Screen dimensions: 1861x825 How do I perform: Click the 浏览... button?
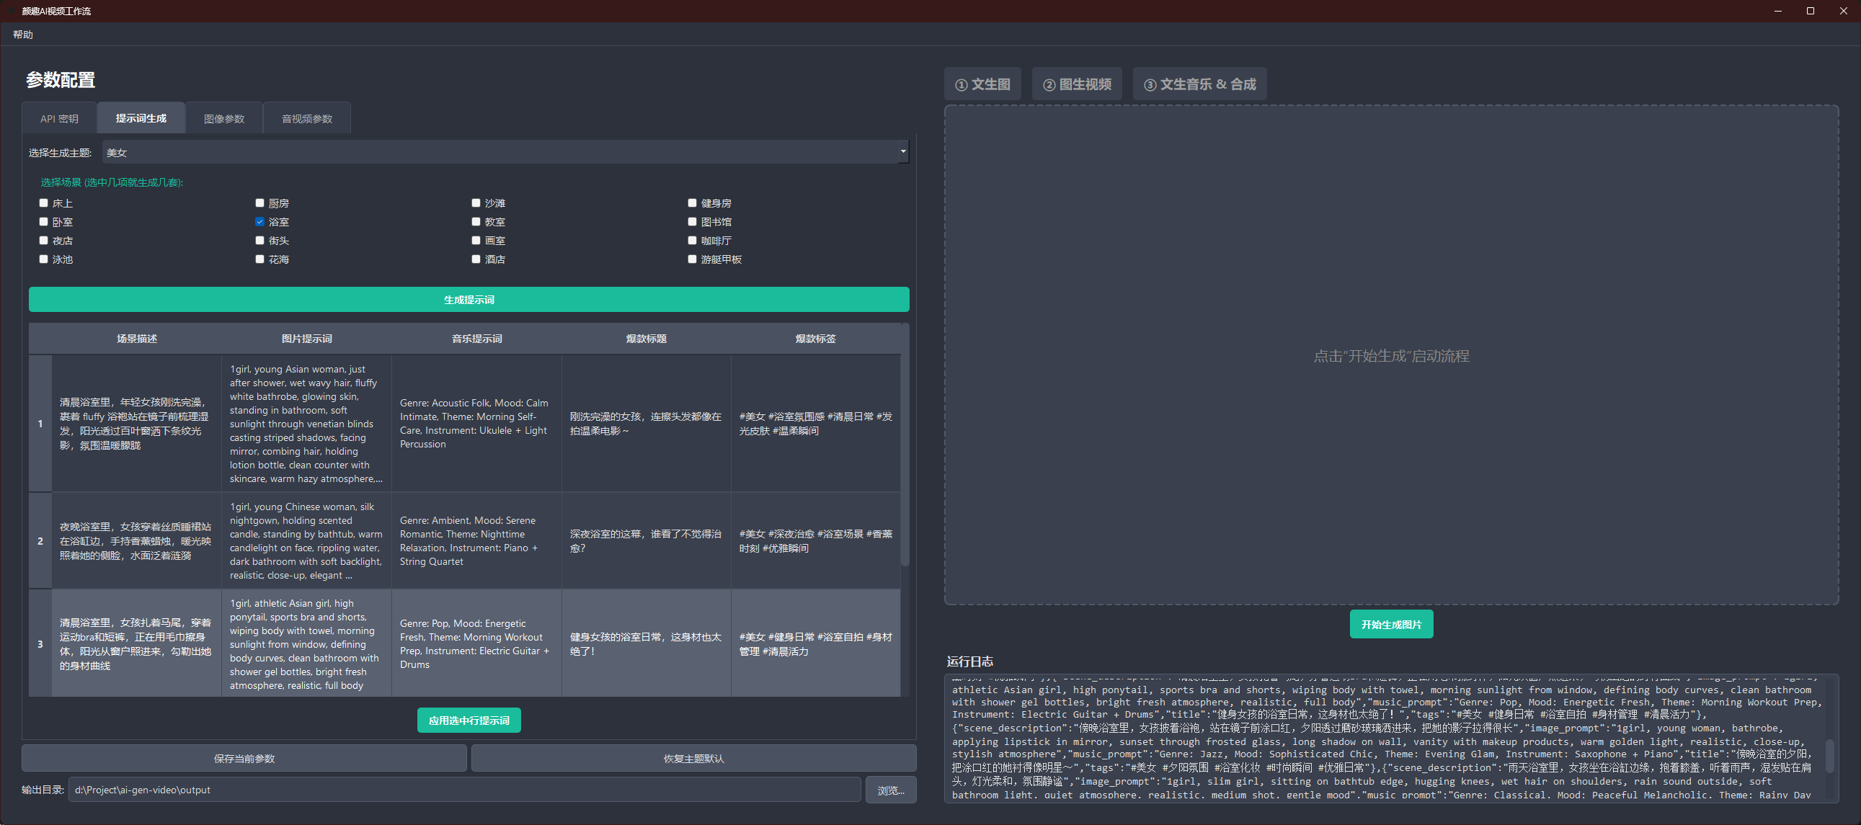(891, 790)
